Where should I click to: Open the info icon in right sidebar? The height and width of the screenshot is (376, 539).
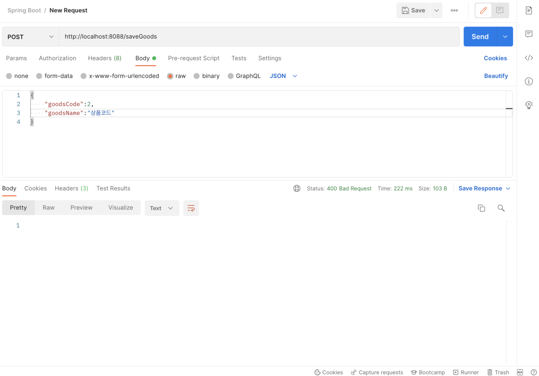pyautogui.click(x=528, y=81)
